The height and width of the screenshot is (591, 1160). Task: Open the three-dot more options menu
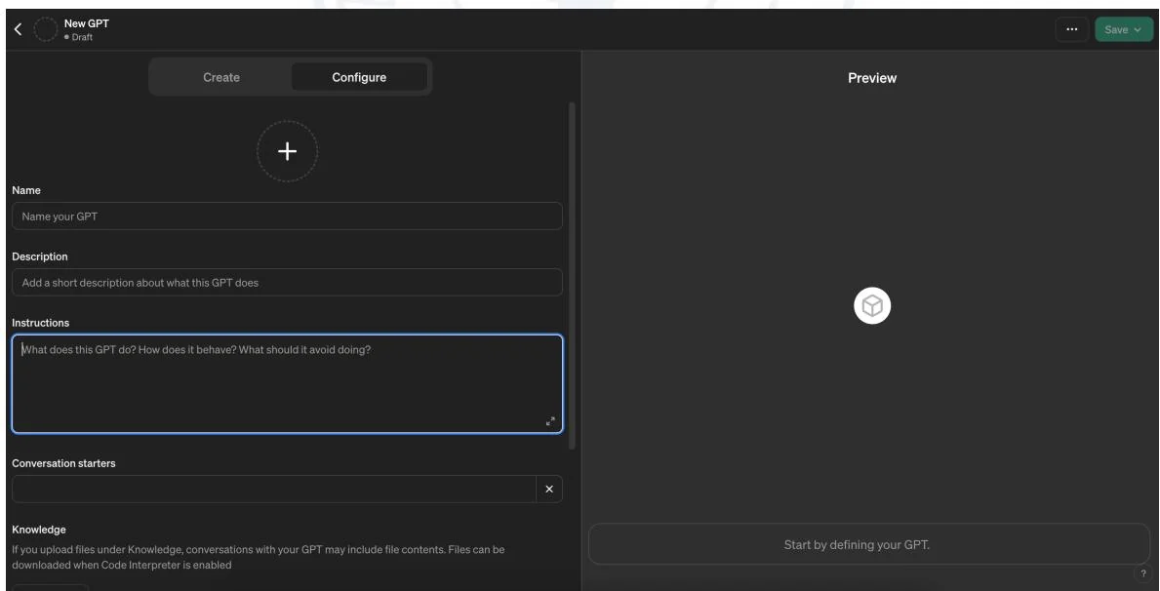(1071, 29)
